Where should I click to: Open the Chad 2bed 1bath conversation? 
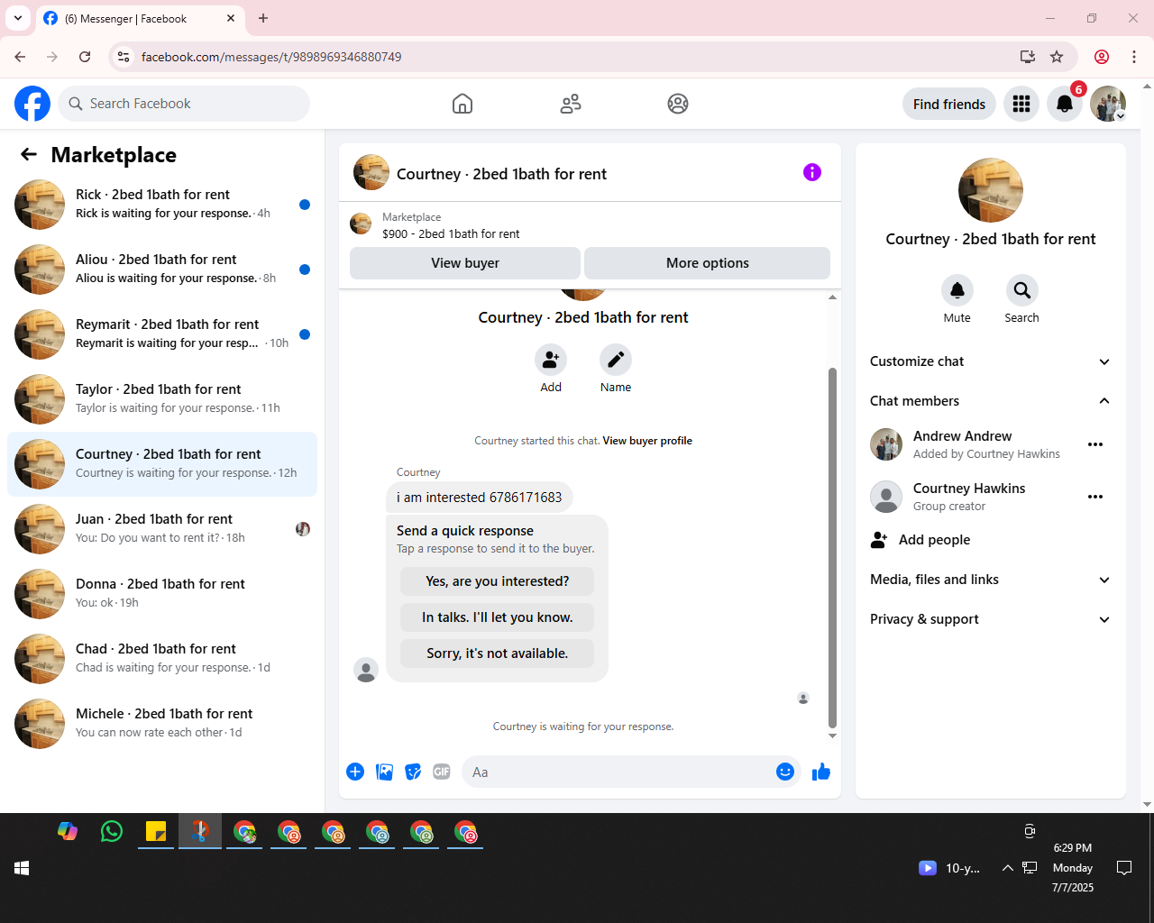[162, 659]
